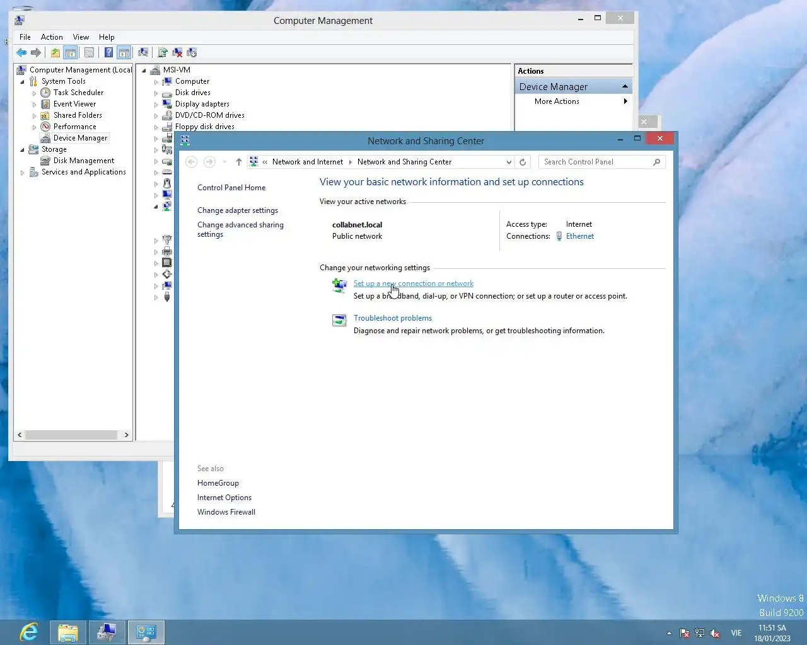The width and height of the screenshot is (807, 645).
Task: Select Shared Folders in the console tree
Action: click(78, 115)
